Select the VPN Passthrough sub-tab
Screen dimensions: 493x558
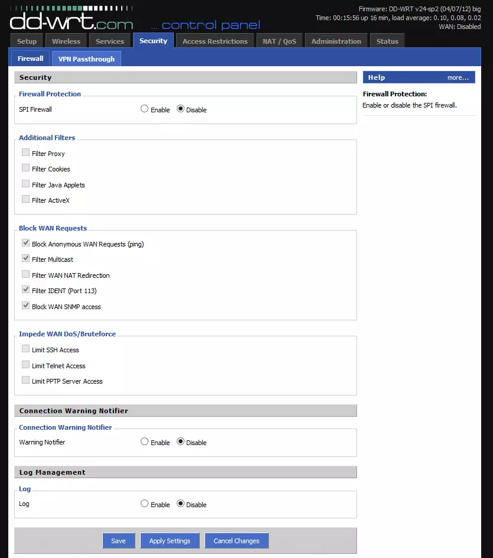pyautogui.click(x=86, y=59)
